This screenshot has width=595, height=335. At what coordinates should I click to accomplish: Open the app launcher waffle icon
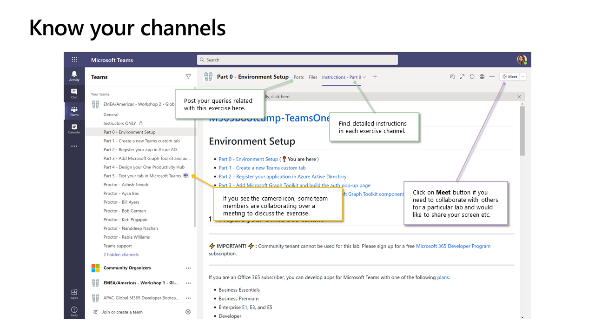[74, 60]
